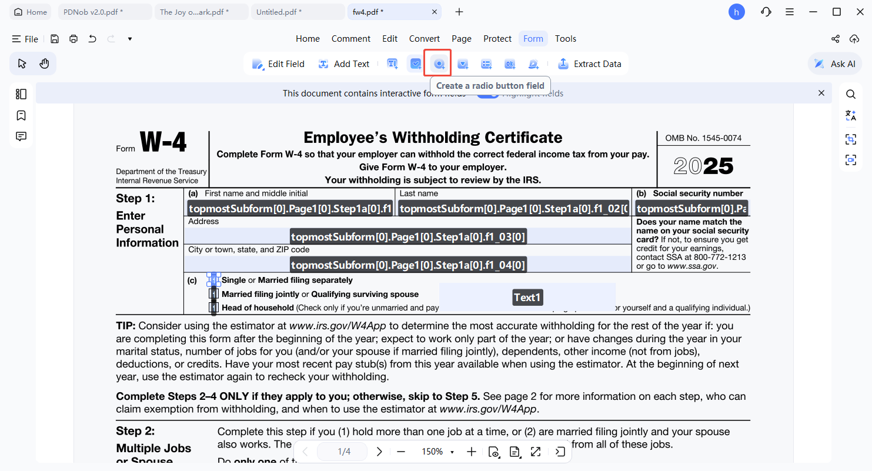
Task: Open the Crop tool from the right sidebar
Action: pos(851,139)
